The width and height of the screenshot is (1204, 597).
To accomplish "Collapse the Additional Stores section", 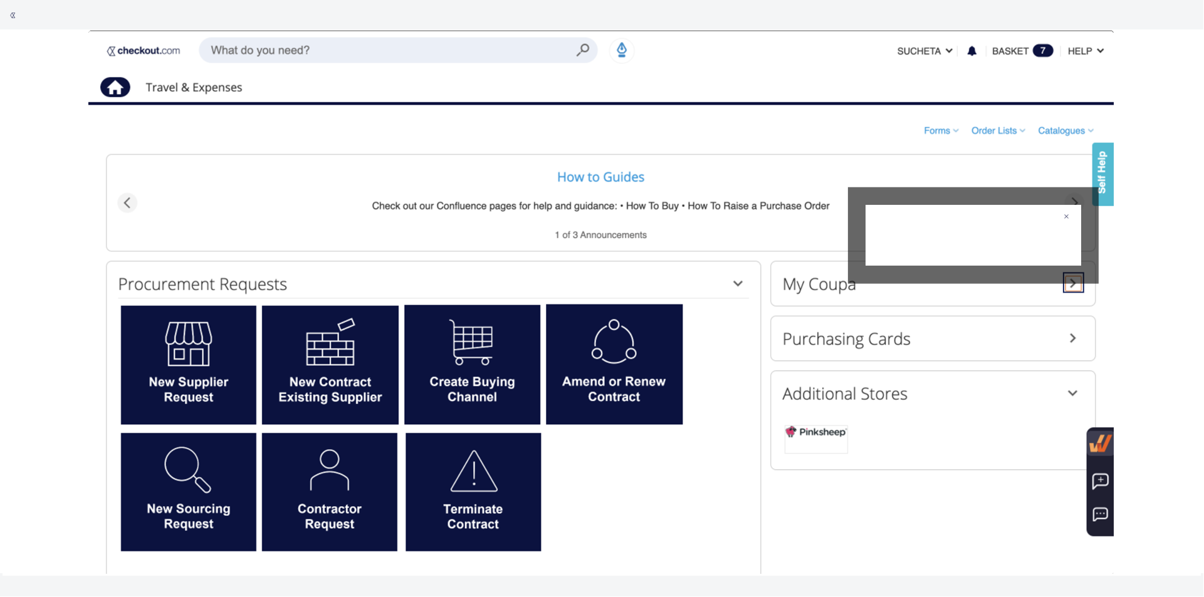I will click(x=1073, y=393).
